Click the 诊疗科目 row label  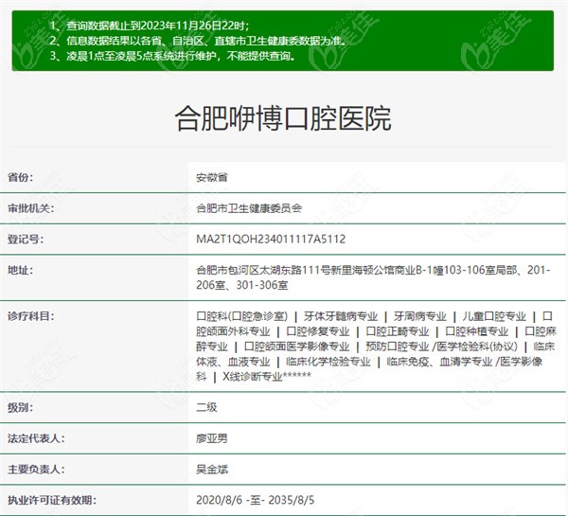tap(31, 315)
